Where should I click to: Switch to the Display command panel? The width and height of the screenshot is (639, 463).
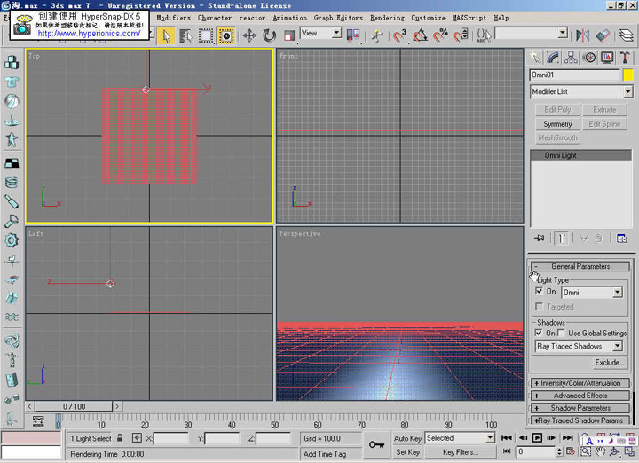click(x=608, y=57)
